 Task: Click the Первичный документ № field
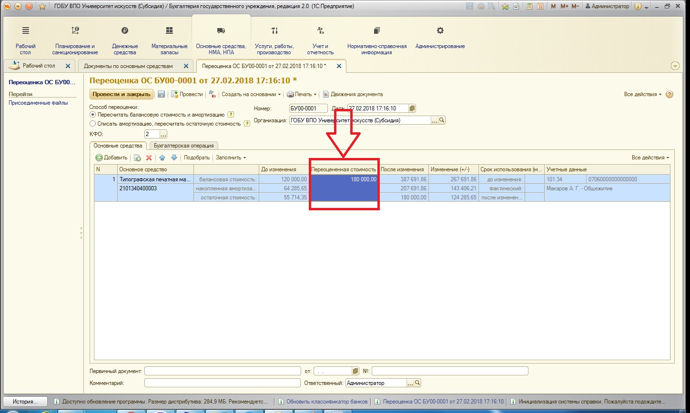(450, 371)
